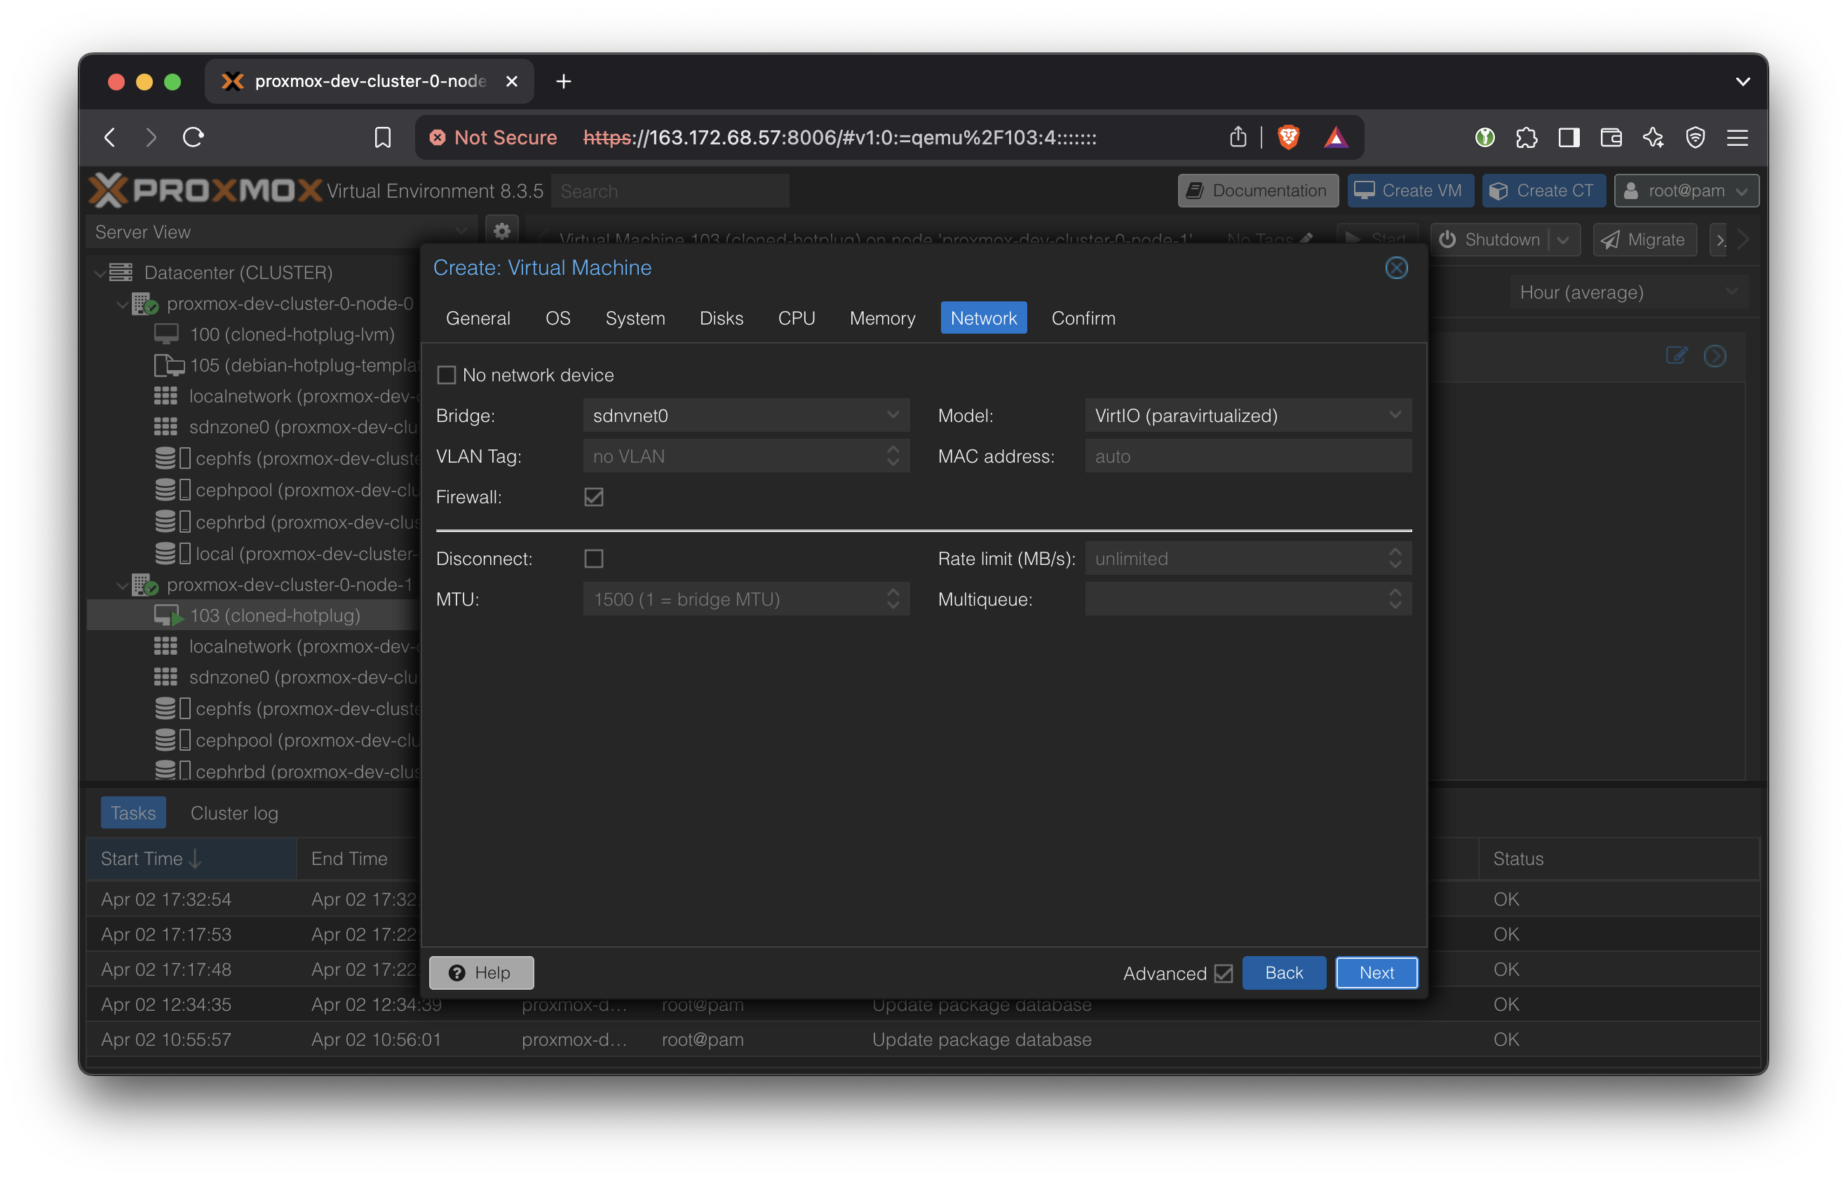
Task: Open the browser extensions puzzle icon
Action: (x=1527, y=137)
